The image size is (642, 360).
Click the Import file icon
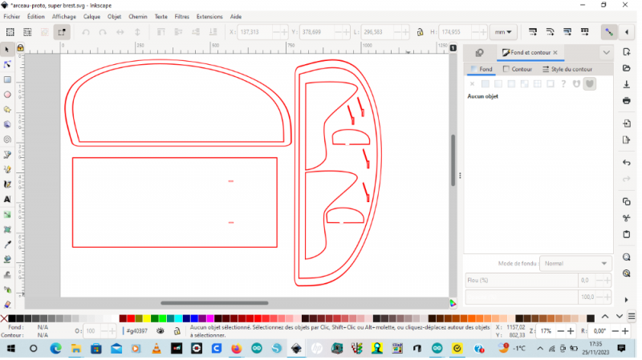click(627, 123)
